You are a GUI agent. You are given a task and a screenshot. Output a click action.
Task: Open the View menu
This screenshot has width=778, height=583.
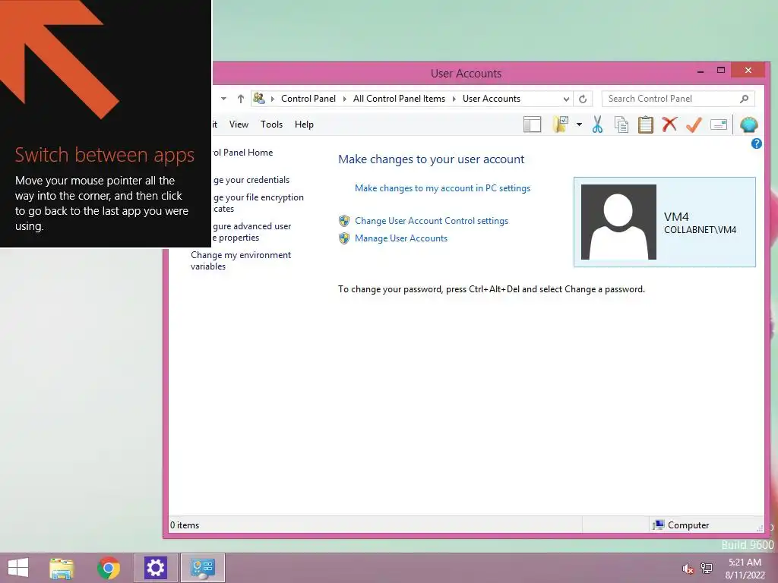[239, 124]
